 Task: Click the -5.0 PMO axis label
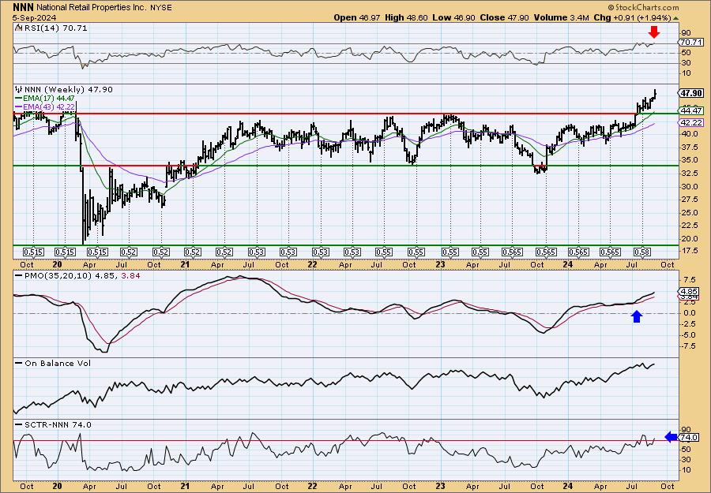pos(688,335)
